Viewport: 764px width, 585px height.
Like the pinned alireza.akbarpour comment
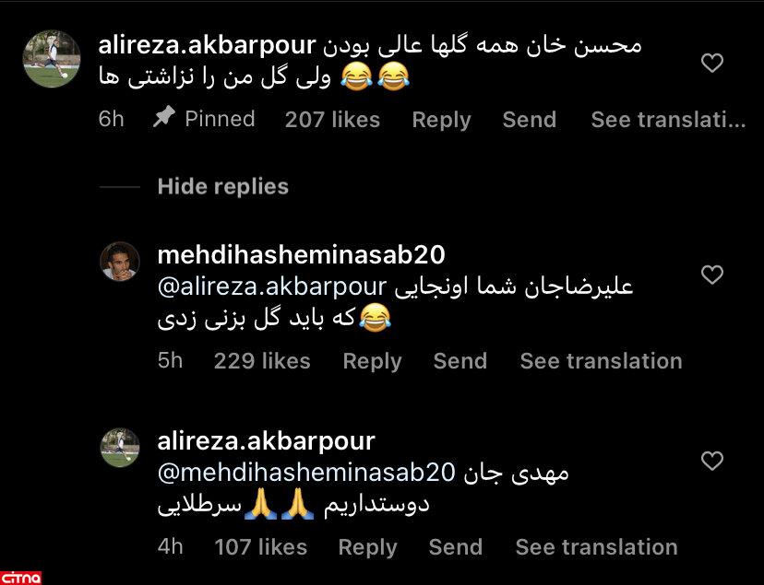[x=711, y=63]
